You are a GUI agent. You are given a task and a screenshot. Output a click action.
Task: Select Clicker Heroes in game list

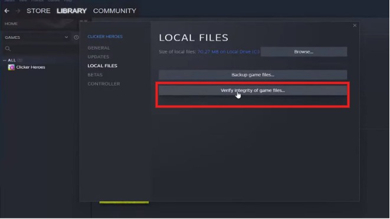point(31,67)
